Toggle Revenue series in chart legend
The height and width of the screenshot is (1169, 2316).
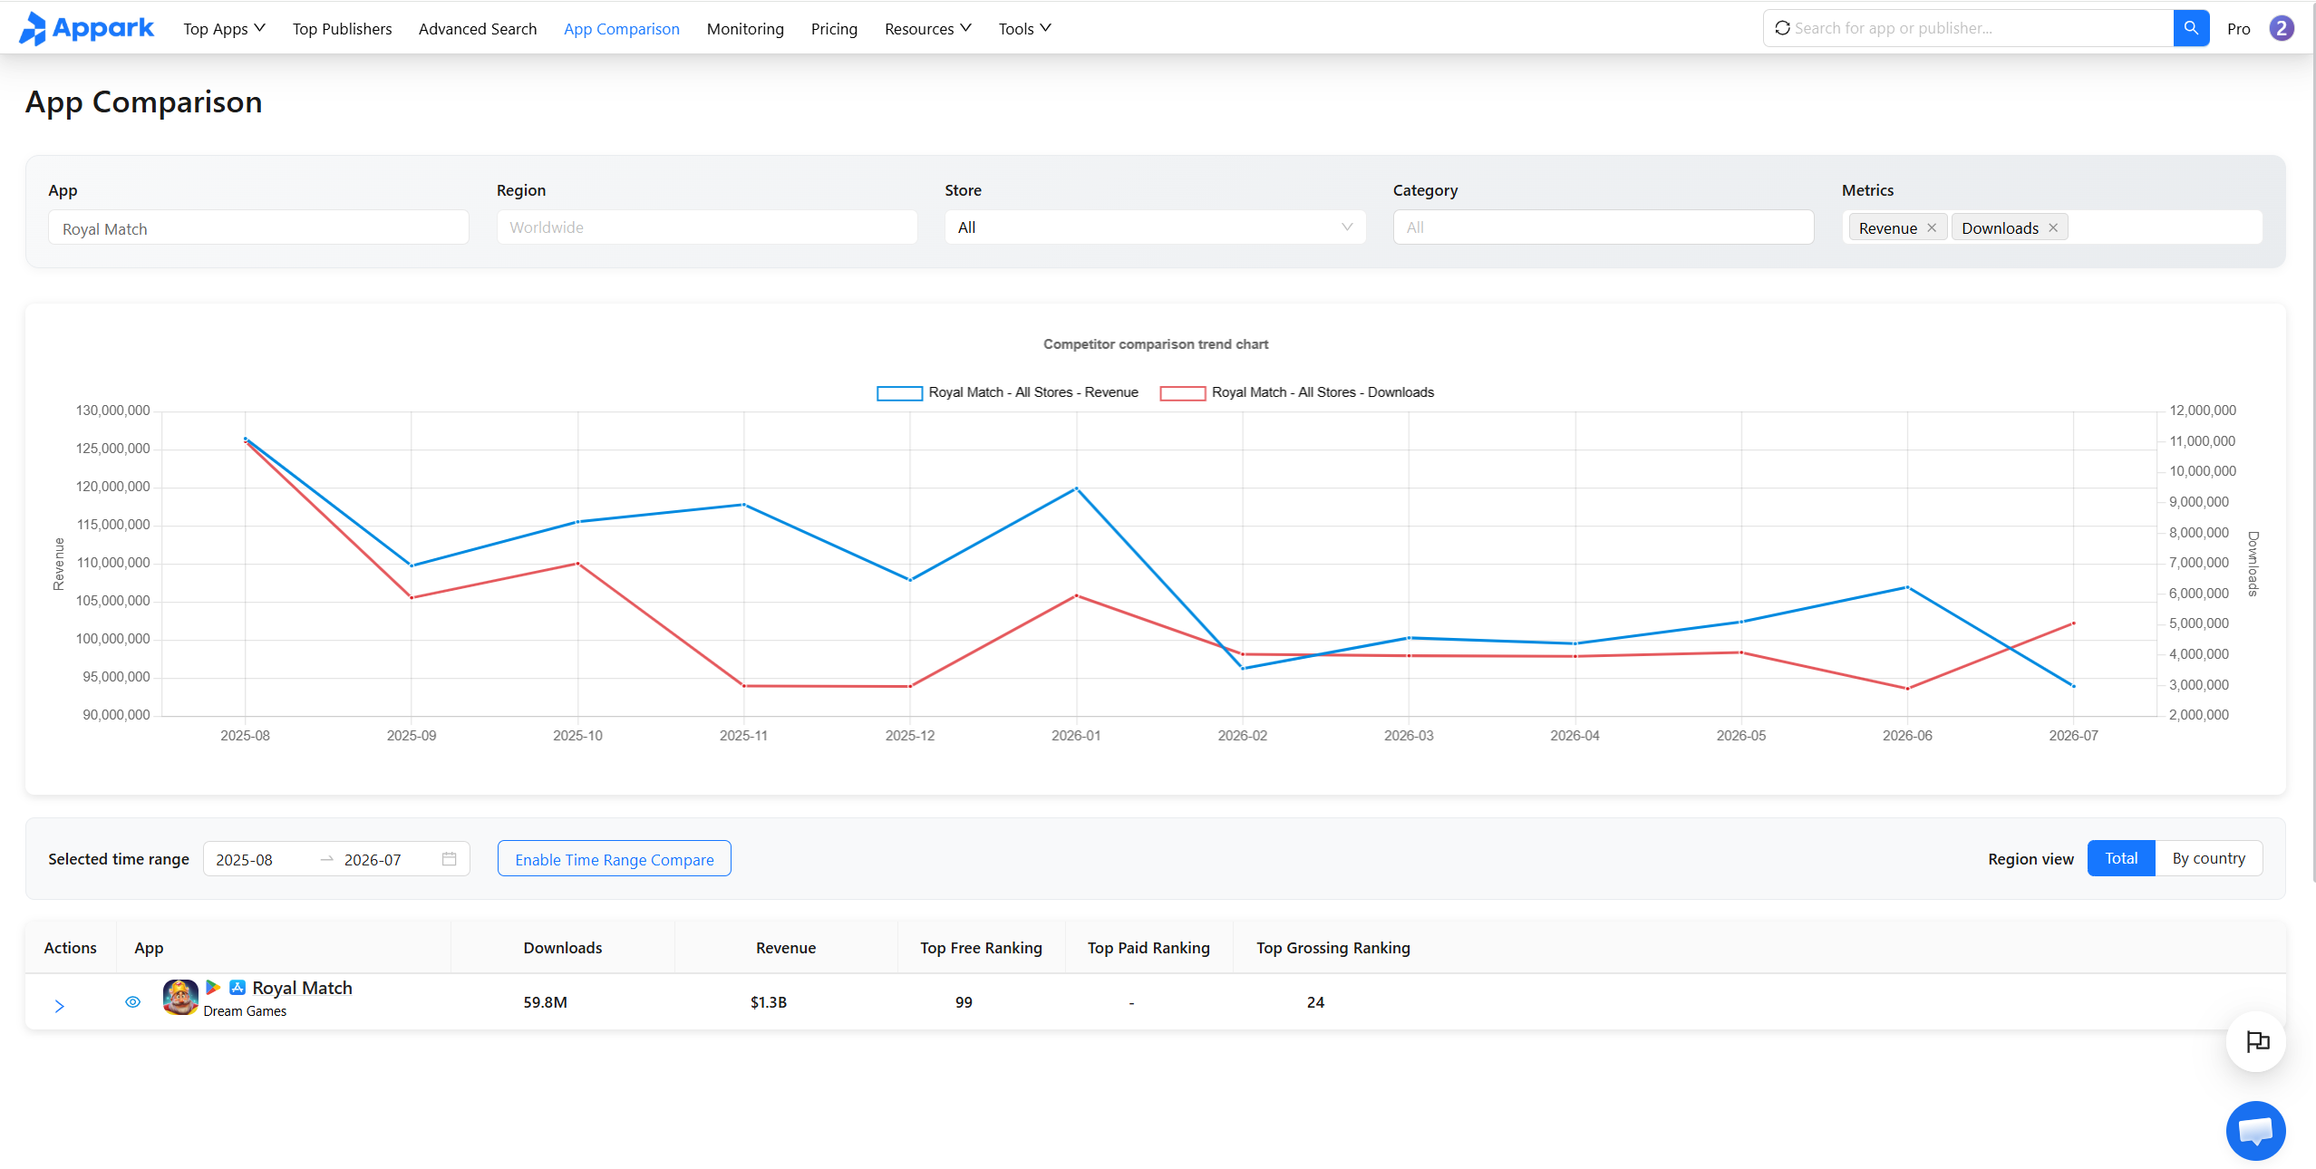pyautogui.click(x=1007, y=392)
